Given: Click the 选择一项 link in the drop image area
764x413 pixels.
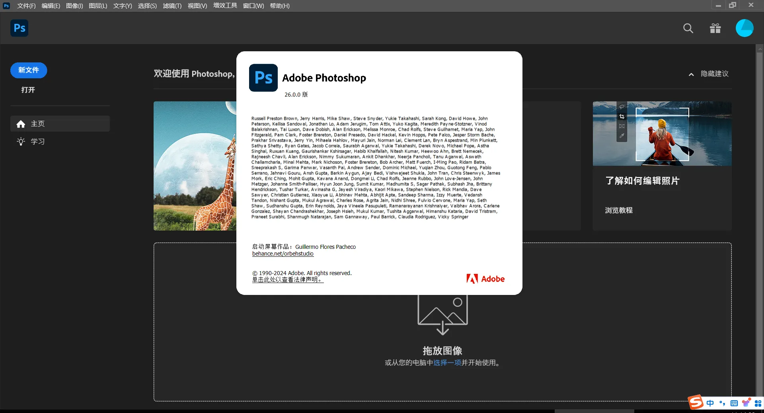Looking at the screenshot, I should [x=446, y=362].
